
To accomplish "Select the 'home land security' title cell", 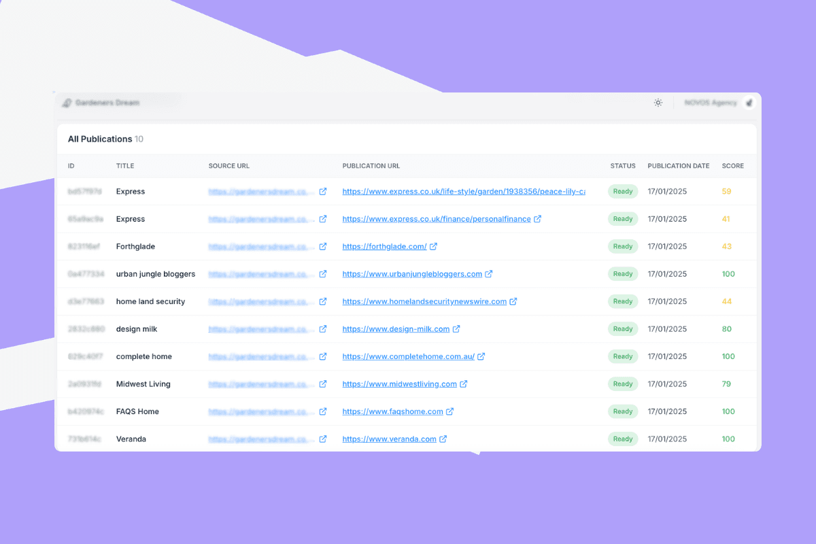I will [x=150, y=301].
